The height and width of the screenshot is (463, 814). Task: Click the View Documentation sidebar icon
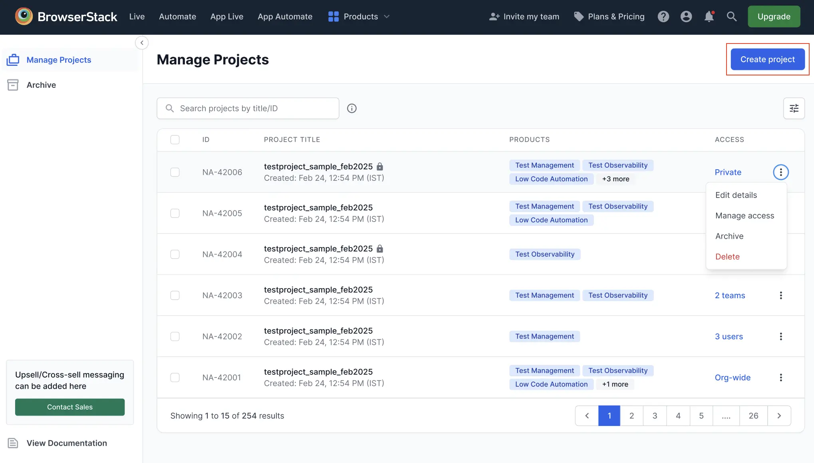[13, 443]
